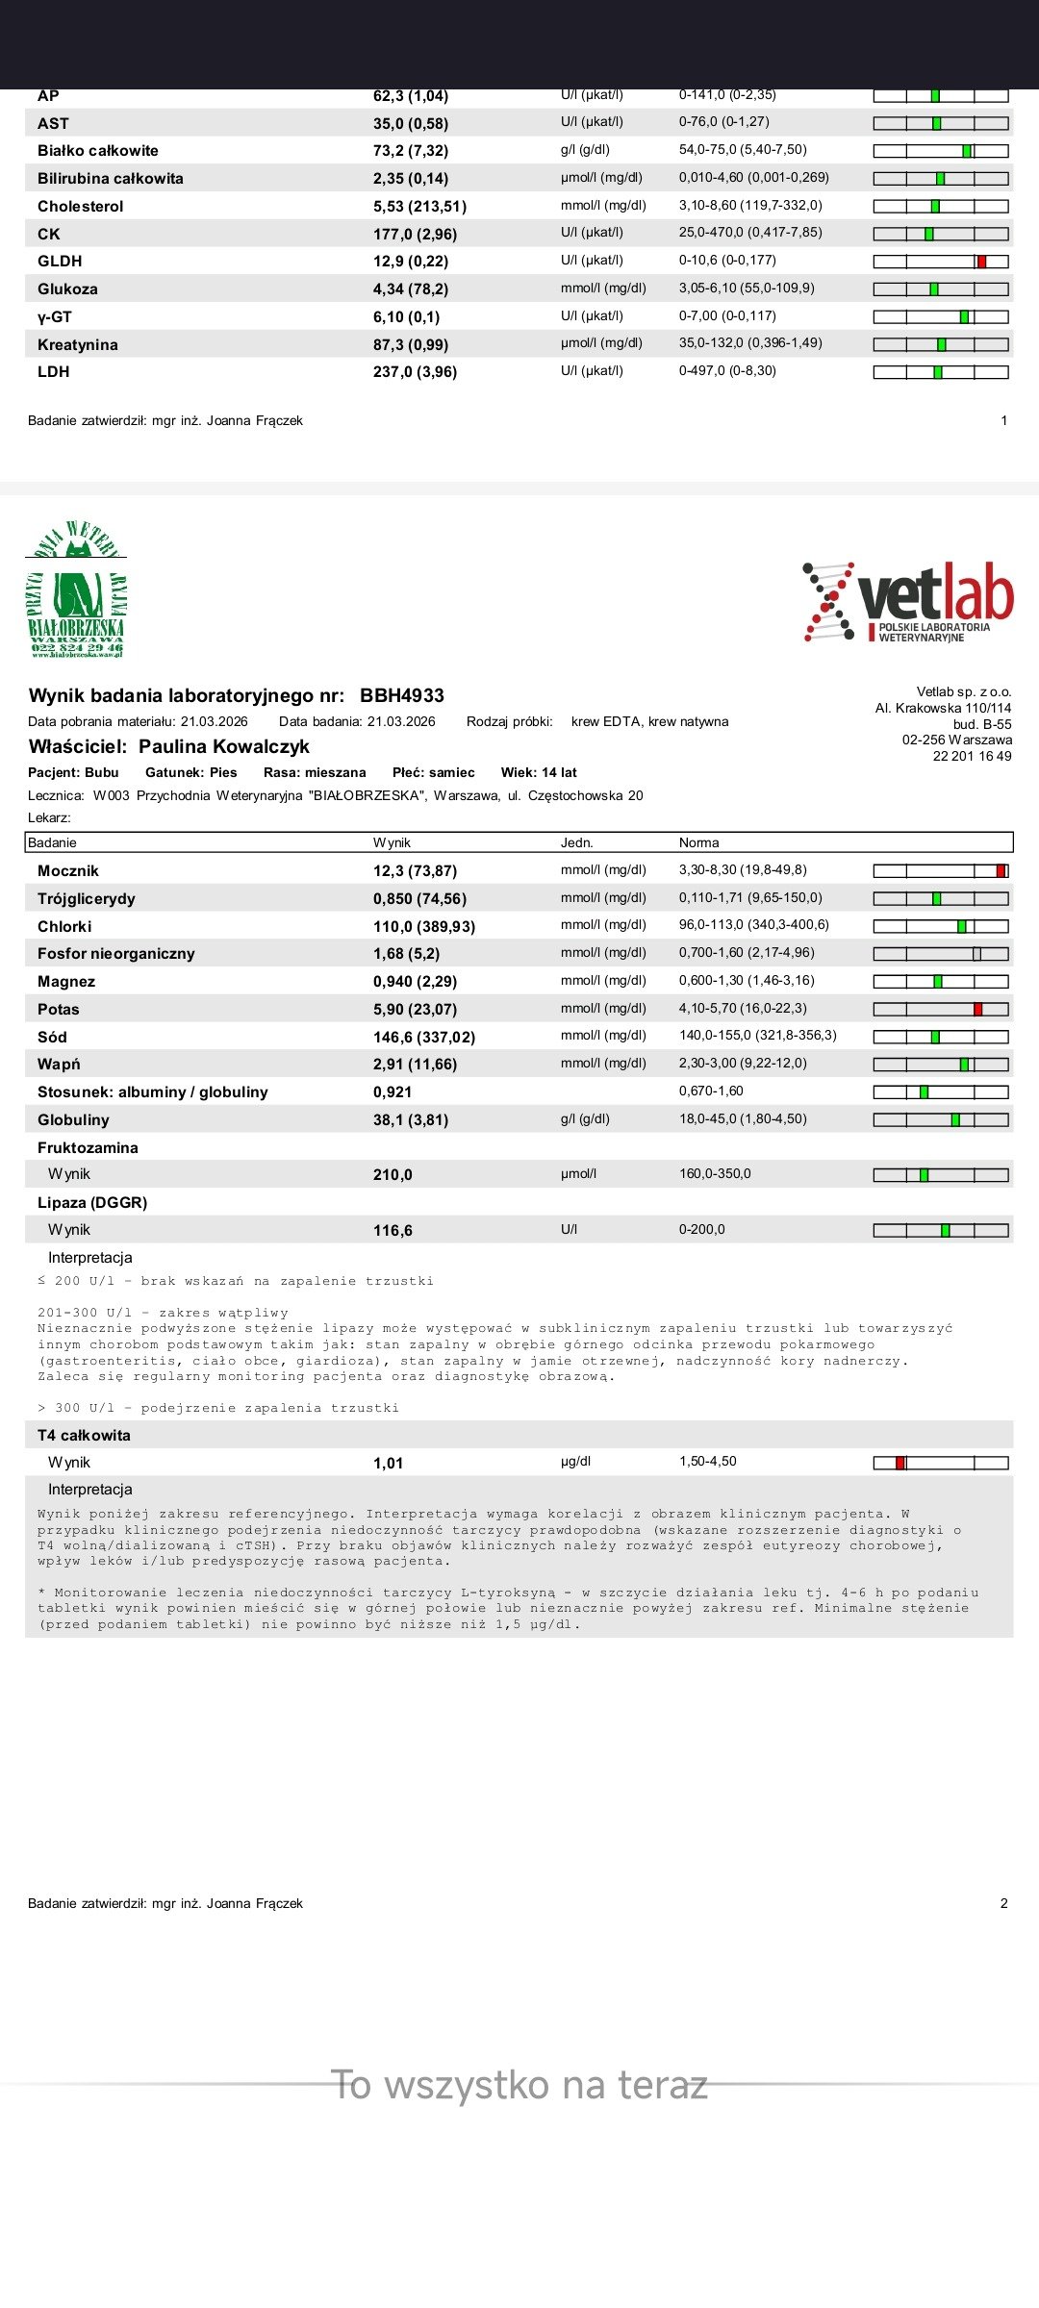The width and height of the screenshot is (1039, 2308).
Task: Click the Wynik column header
Action: (x=392, y=842)
